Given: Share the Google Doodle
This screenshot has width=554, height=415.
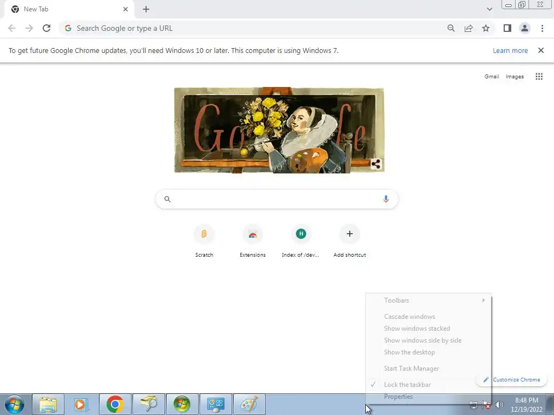Looking at the screenshot, I should (376, 164).
